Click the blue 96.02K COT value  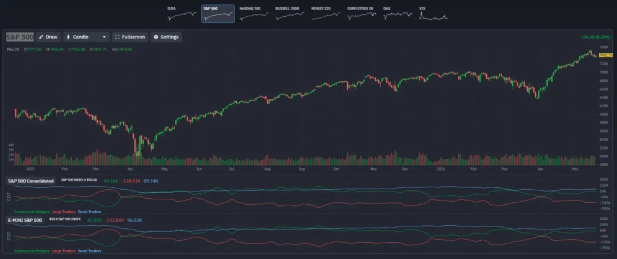click(x=134, y=220)
